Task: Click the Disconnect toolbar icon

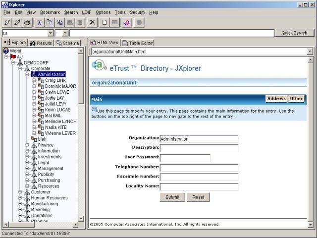Action: click(17, 22)
